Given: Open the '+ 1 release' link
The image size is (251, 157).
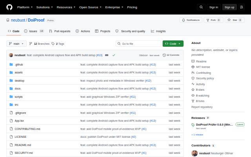Looking at the screenshot, I should (197, 135).
